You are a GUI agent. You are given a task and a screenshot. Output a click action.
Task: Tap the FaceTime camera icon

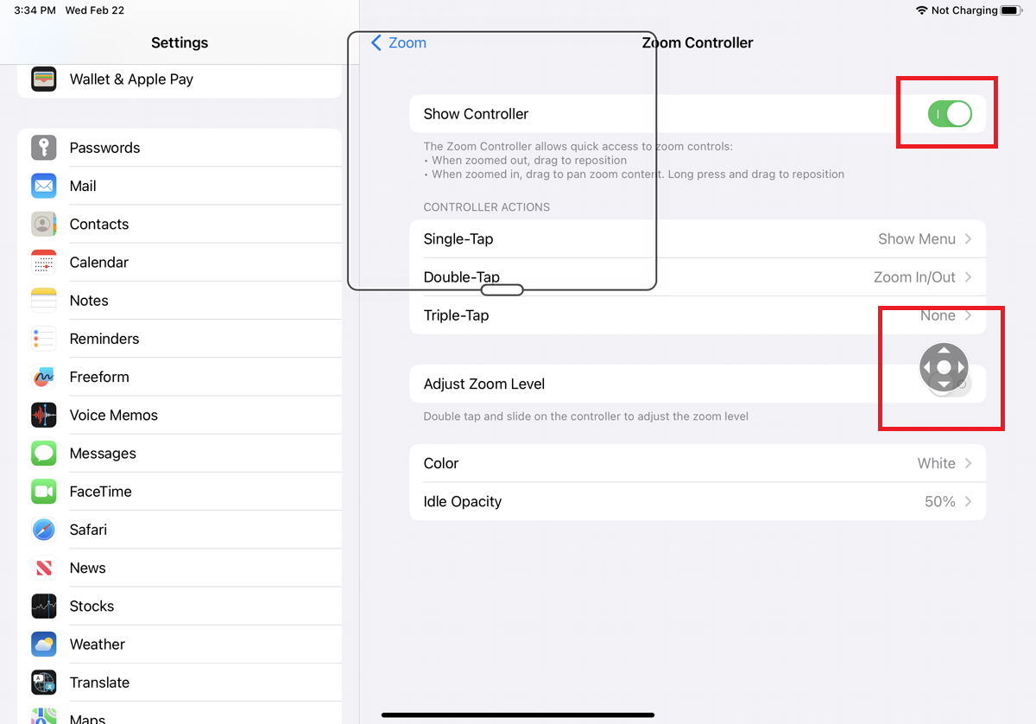tap(44, 492)
